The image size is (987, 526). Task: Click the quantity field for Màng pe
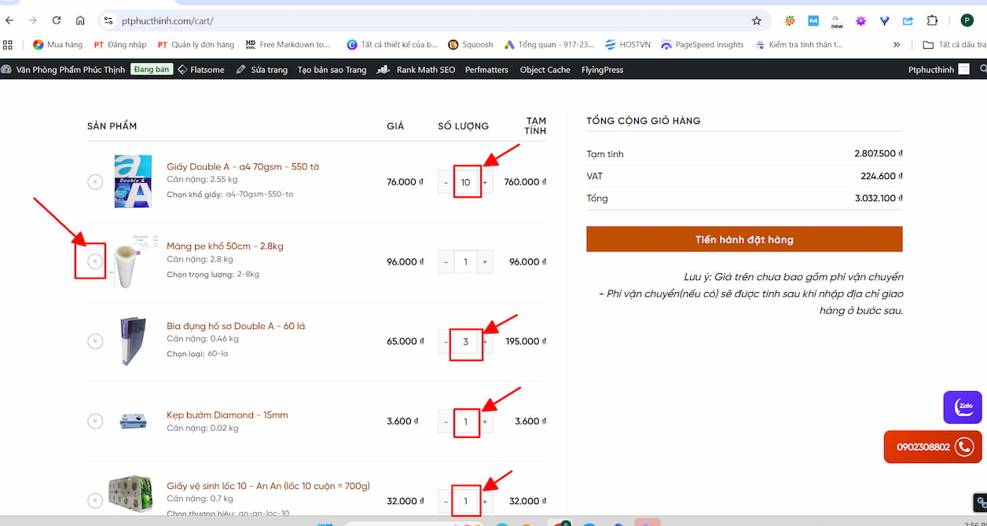point(465,262)
